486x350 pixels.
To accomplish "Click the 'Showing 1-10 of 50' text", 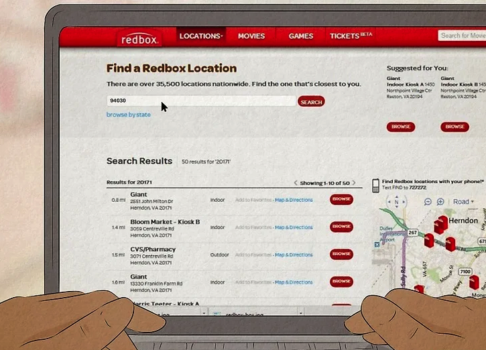I will point(324,183).
